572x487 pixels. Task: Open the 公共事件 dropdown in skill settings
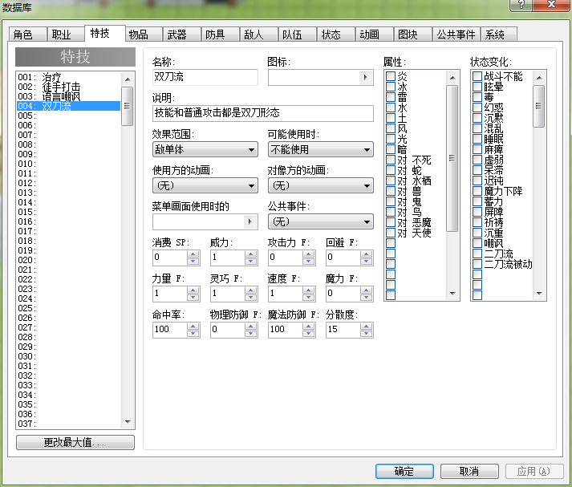point(321,221)
